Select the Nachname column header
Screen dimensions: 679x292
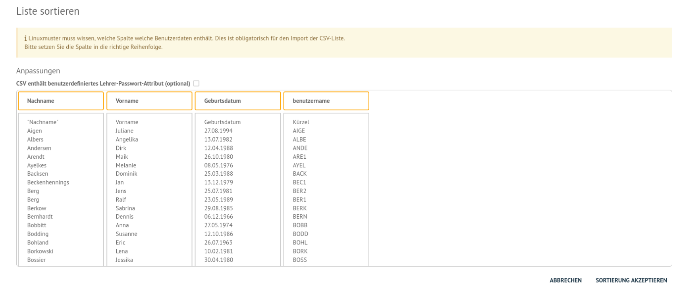pyautogui.click(x=61, y=101)
